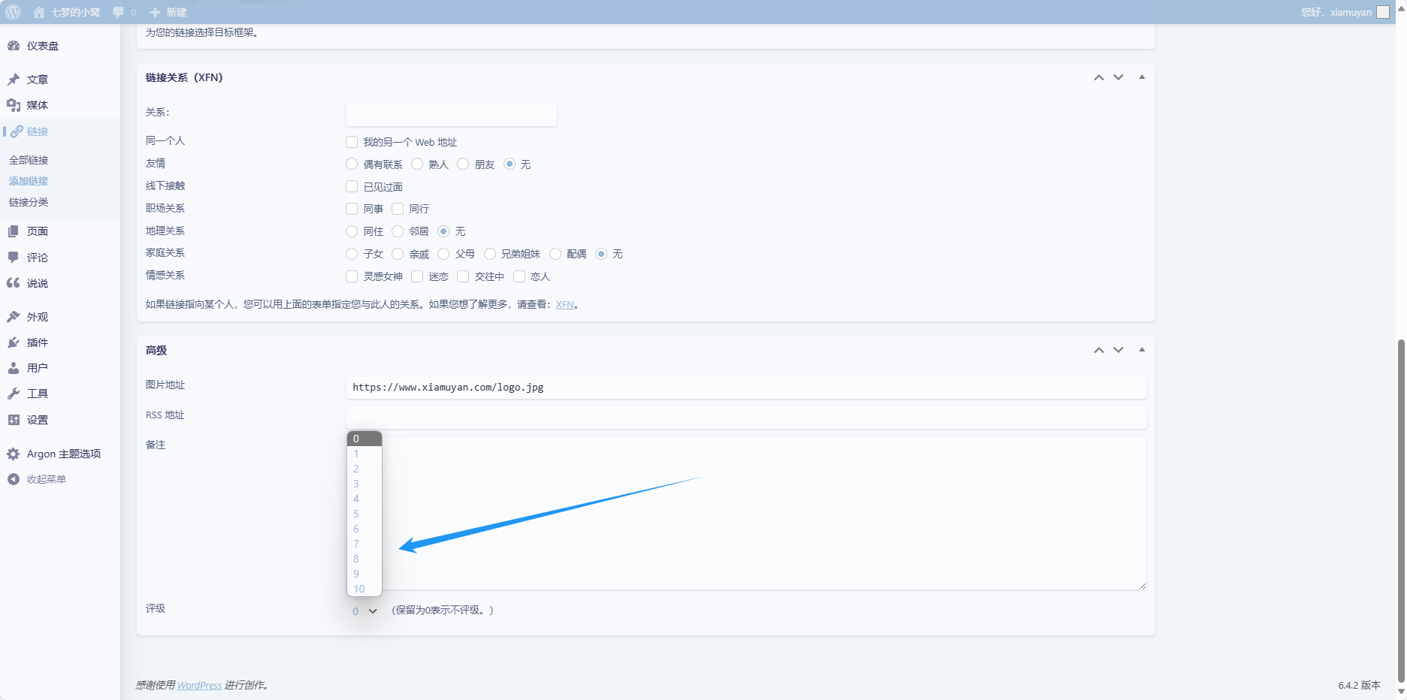
Task: Open the dashboard 仪表盘 icon
Action: 14,46
